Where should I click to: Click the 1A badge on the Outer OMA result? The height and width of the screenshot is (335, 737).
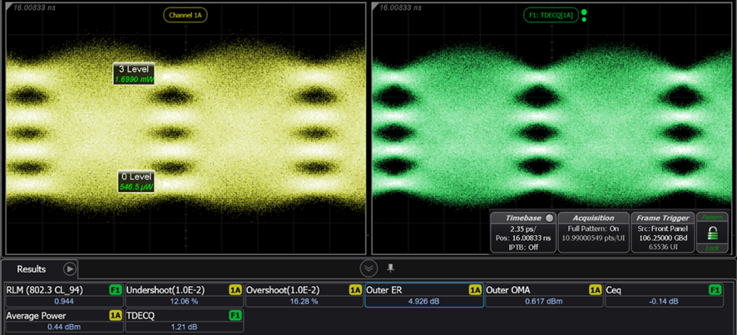tap(595, 290)
